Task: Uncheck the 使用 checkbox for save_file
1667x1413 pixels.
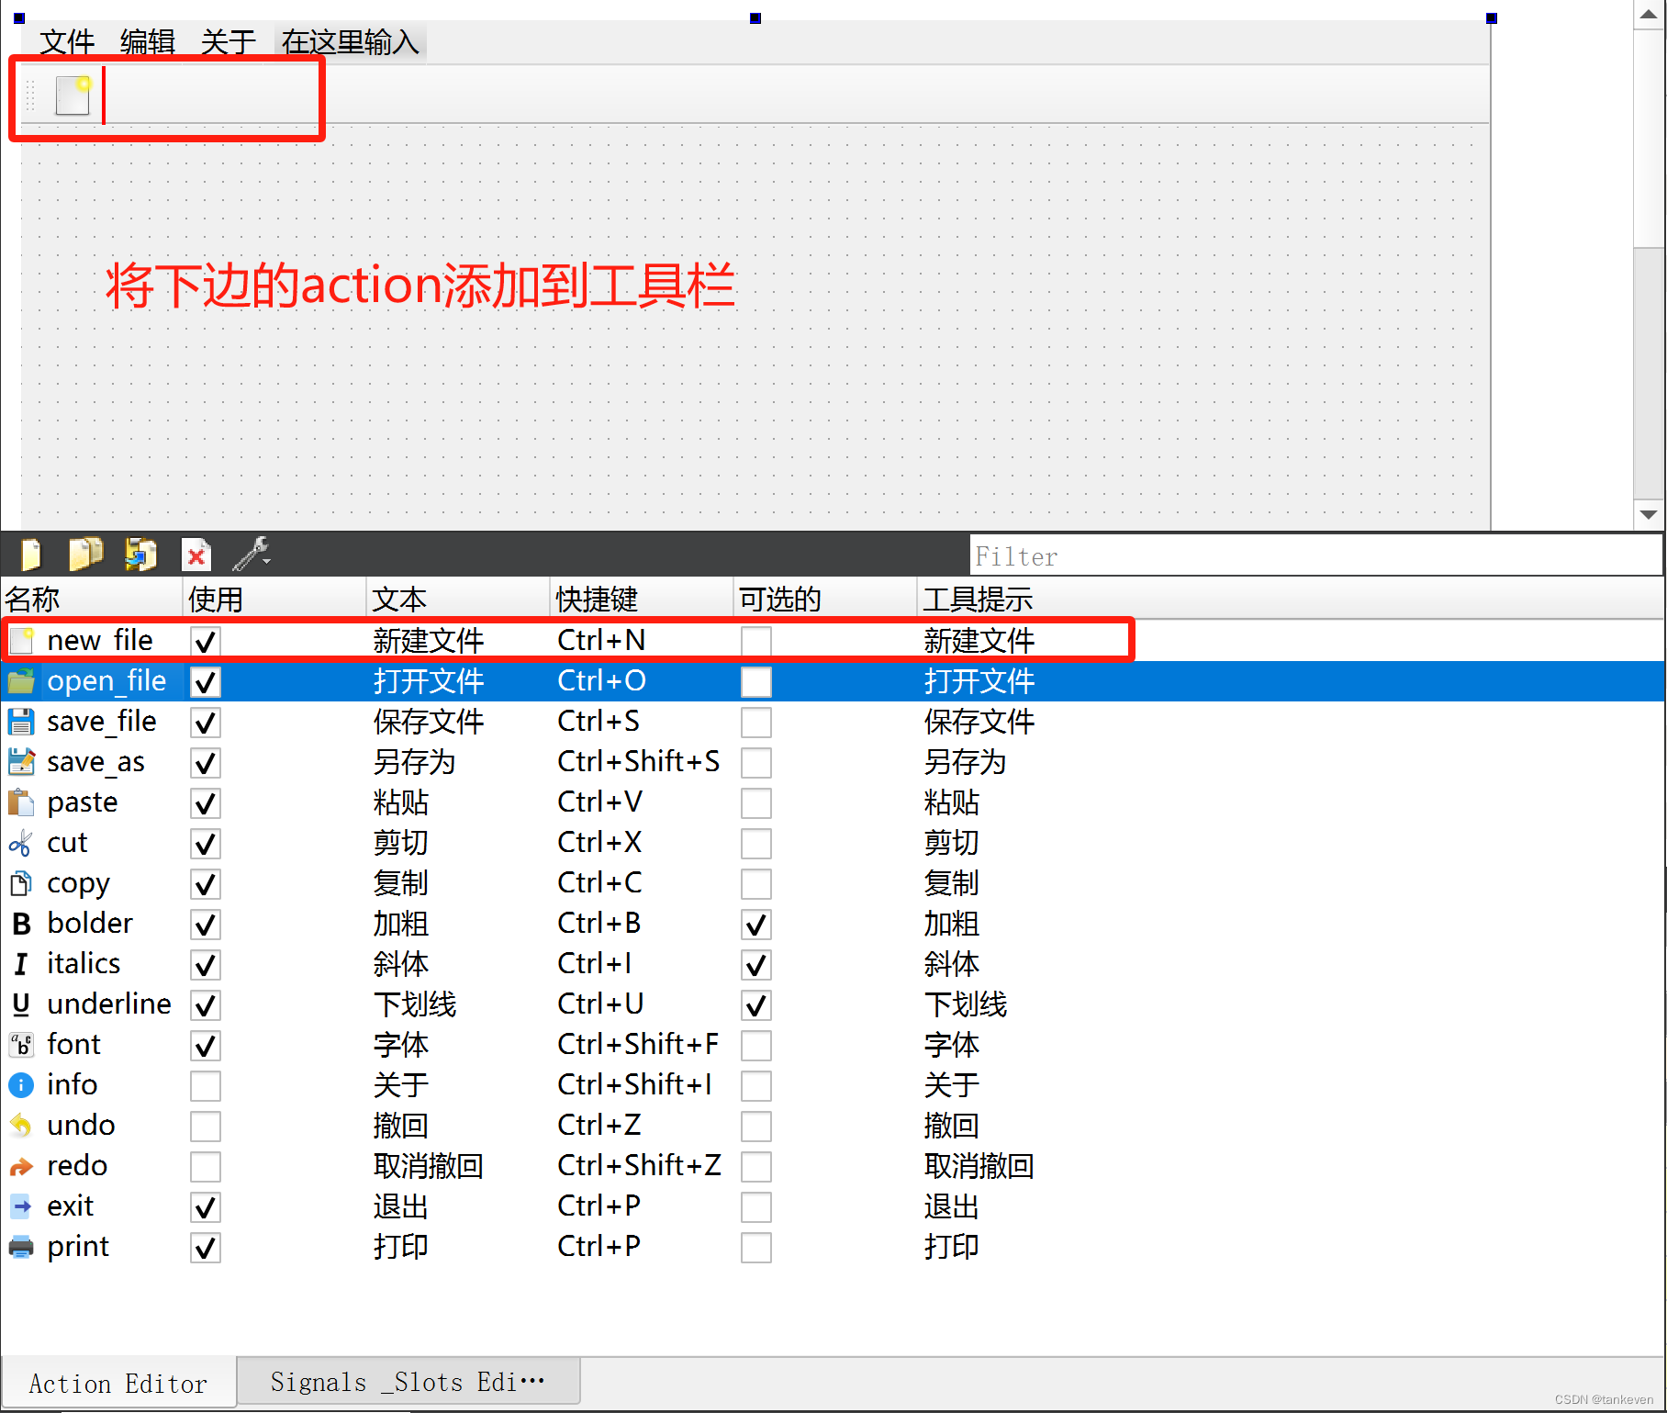Action: [x=205, y=722]
